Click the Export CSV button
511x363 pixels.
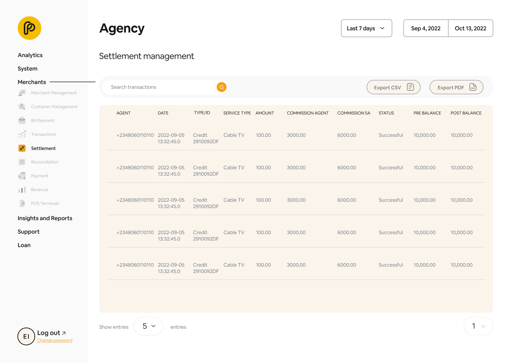tap(394, 87)
